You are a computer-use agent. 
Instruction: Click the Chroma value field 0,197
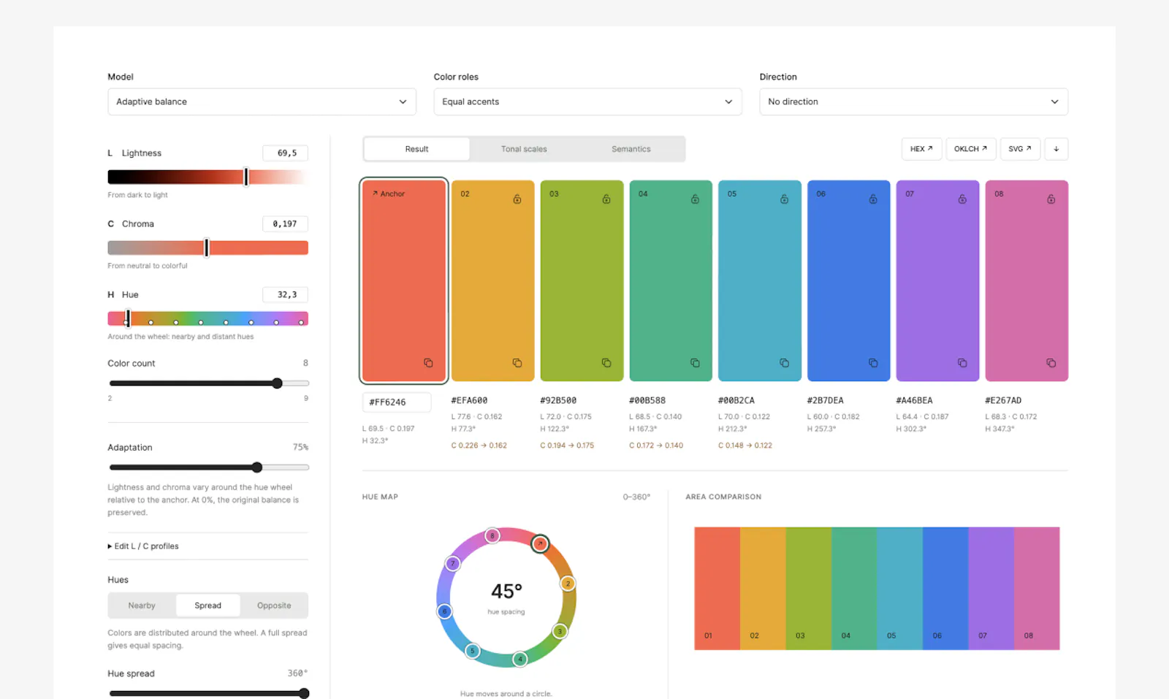285,224
